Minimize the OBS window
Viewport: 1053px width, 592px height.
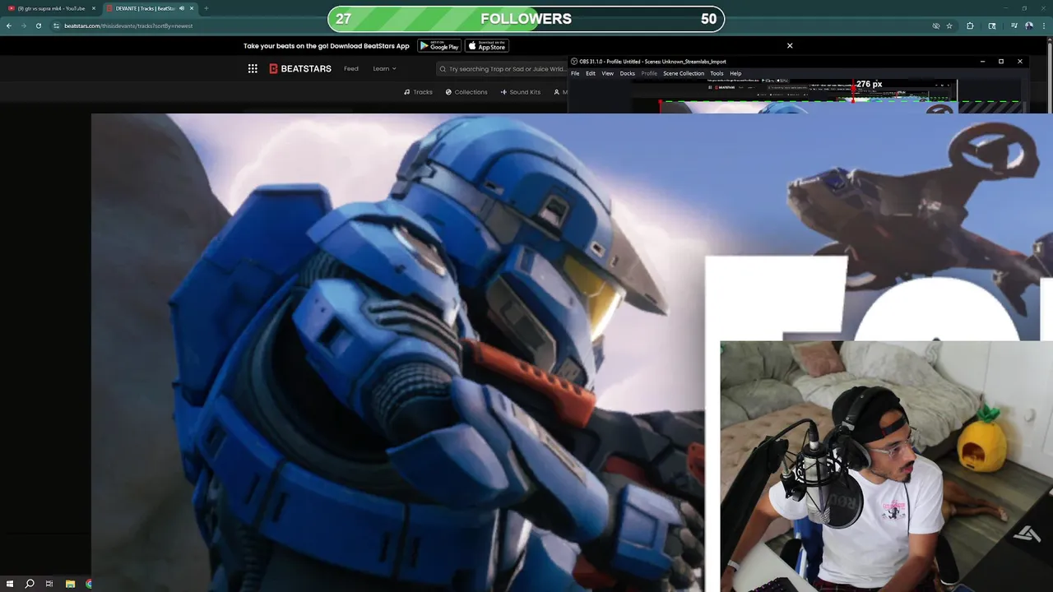pos(982,61)
